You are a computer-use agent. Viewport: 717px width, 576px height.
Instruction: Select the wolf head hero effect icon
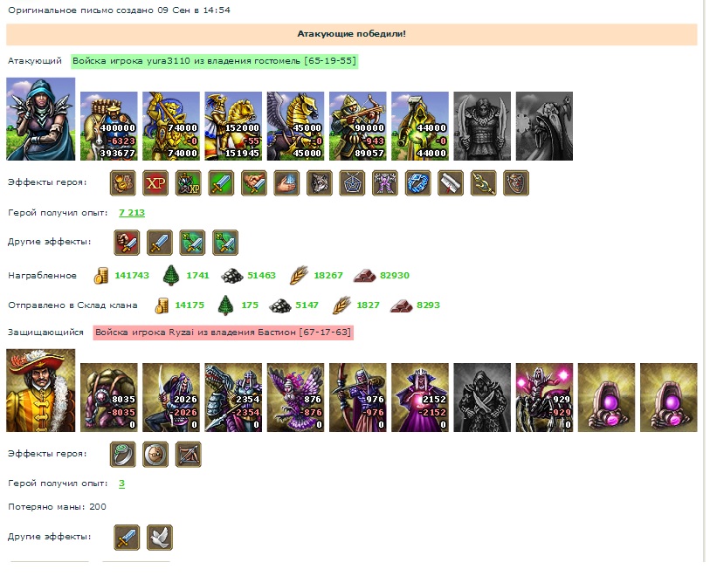click(x=319, y=182)
